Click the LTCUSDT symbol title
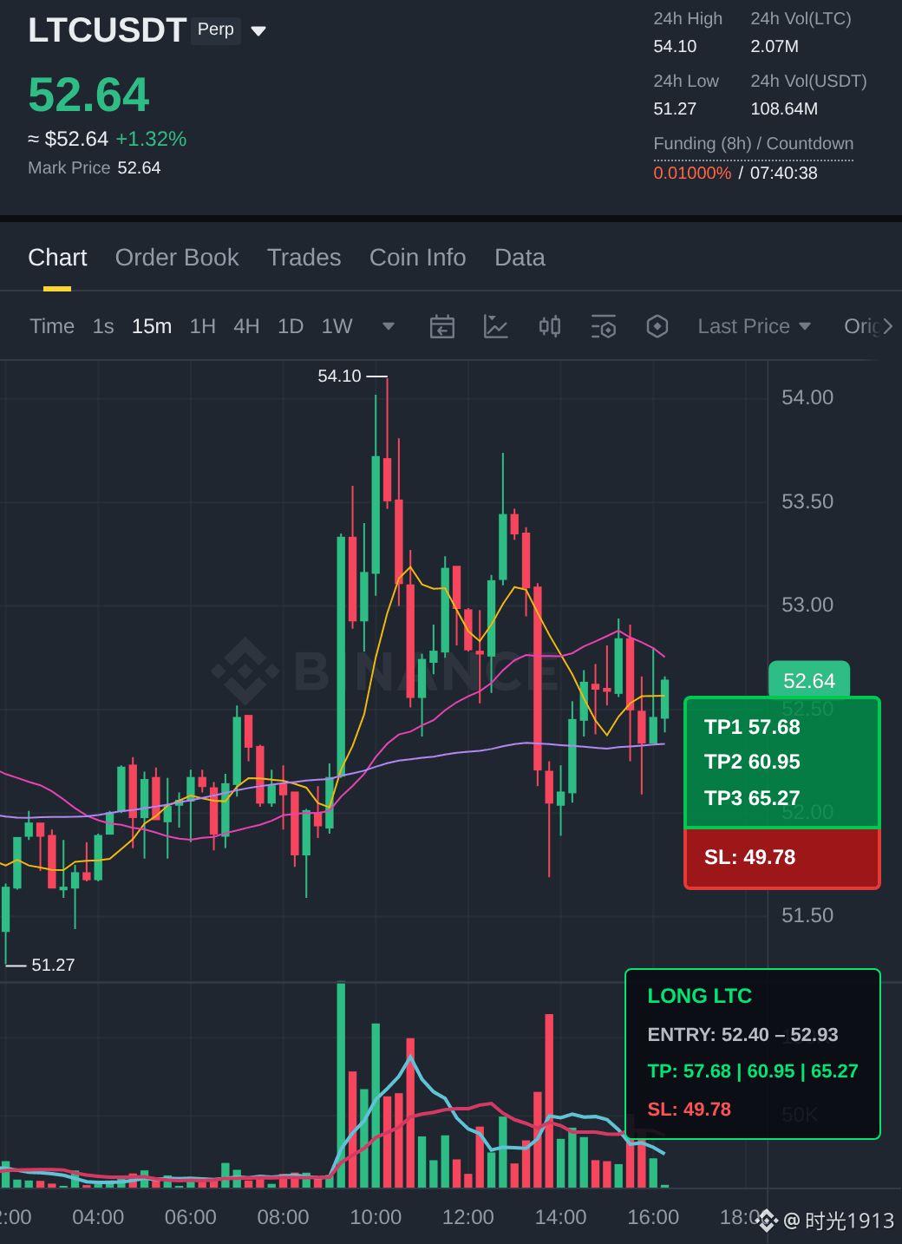902x1244 pixels. [107, 30]
